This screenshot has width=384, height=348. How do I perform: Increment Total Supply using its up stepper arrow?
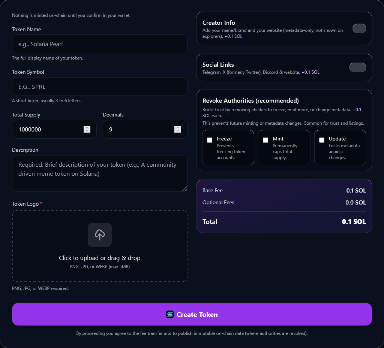pos(87,127)
